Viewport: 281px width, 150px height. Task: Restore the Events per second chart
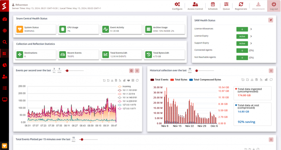(137, 80)
